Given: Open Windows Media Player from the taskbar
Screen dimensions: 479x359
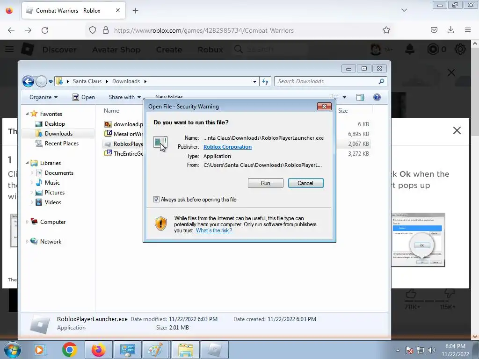Looking at the screenshot, I should (x=40, y=350).
